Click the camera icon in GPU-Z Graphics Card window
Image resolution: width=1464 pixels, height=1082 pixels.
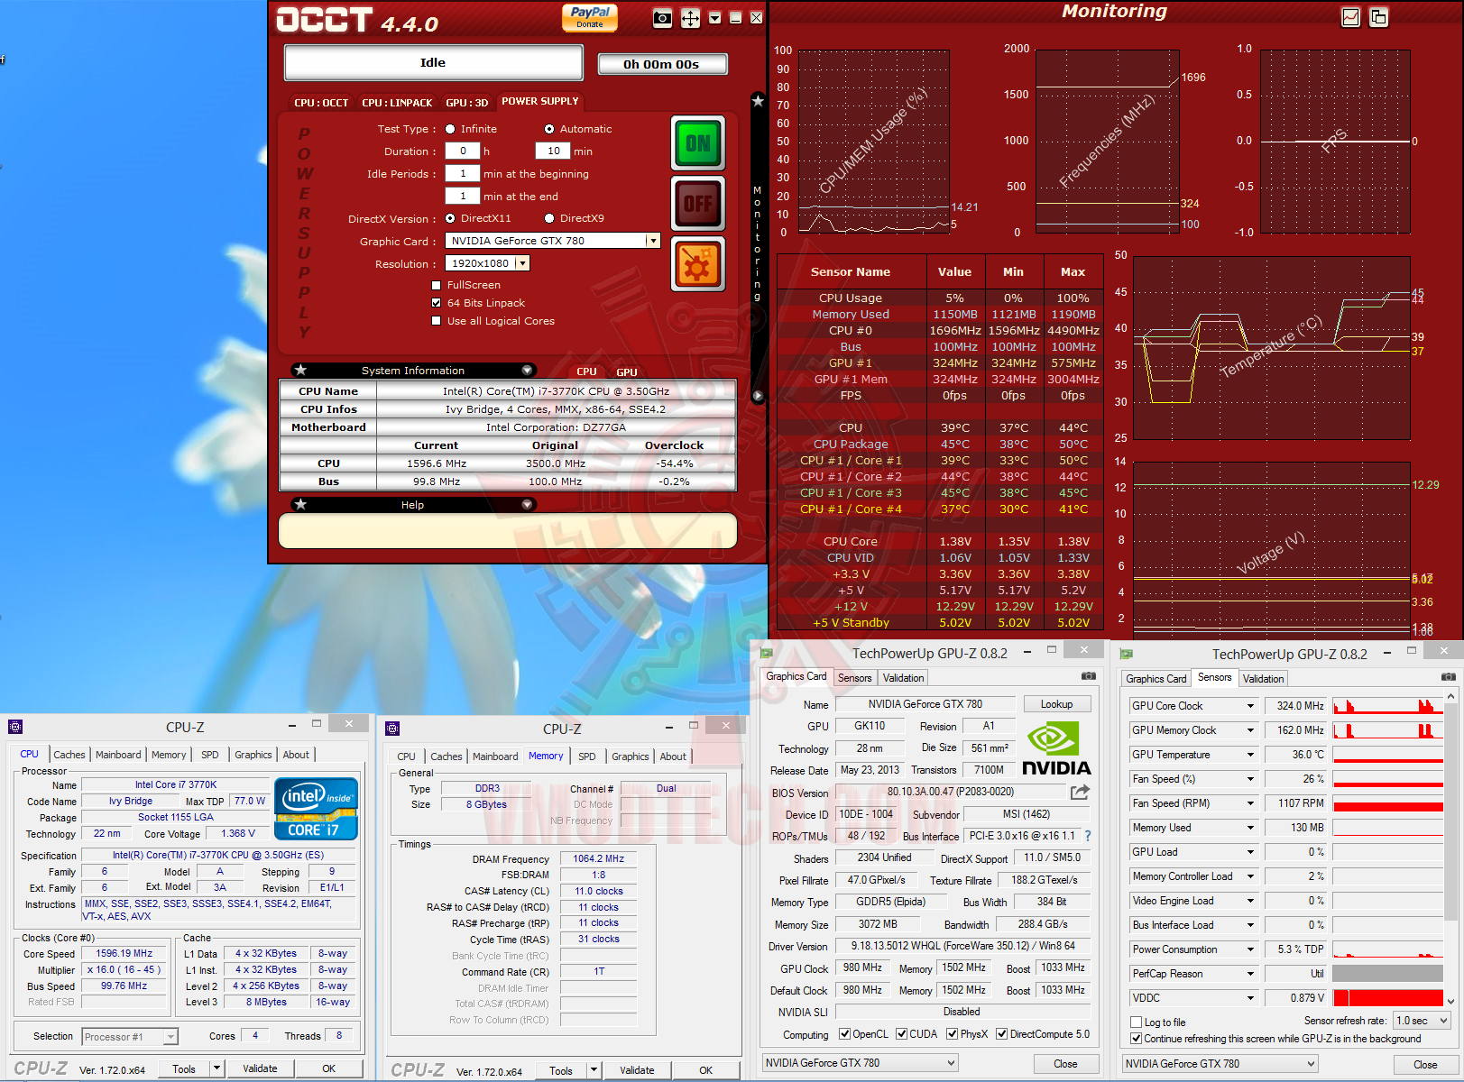[1089, 675]
